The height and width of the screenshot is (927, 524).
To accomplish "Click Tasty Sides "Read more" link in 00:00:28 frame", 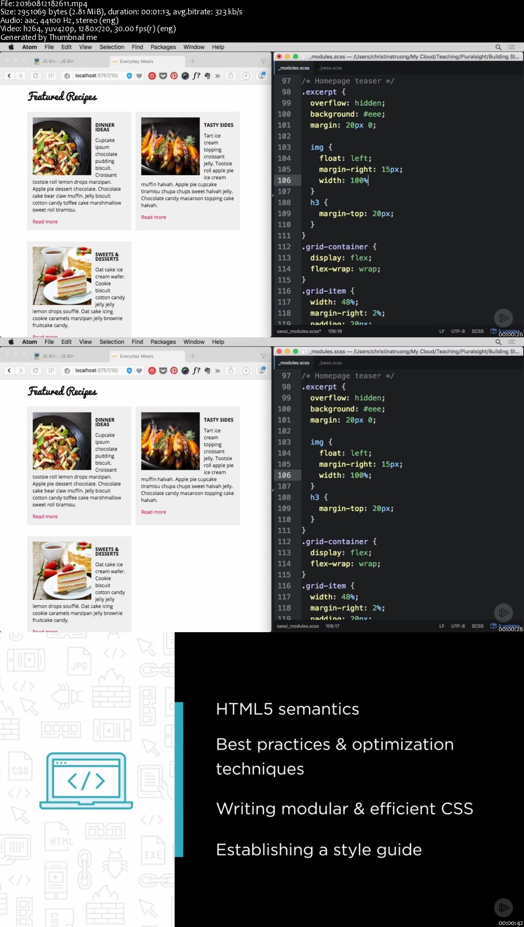I will 154,512.
